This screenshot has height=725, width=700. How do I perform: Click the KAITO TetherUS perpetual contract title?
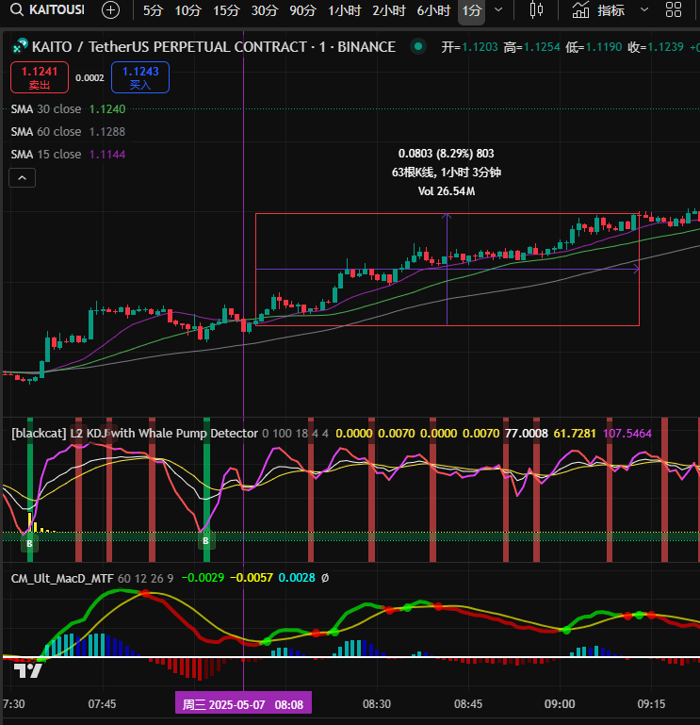pyautogui.click(x=214, y=47)
